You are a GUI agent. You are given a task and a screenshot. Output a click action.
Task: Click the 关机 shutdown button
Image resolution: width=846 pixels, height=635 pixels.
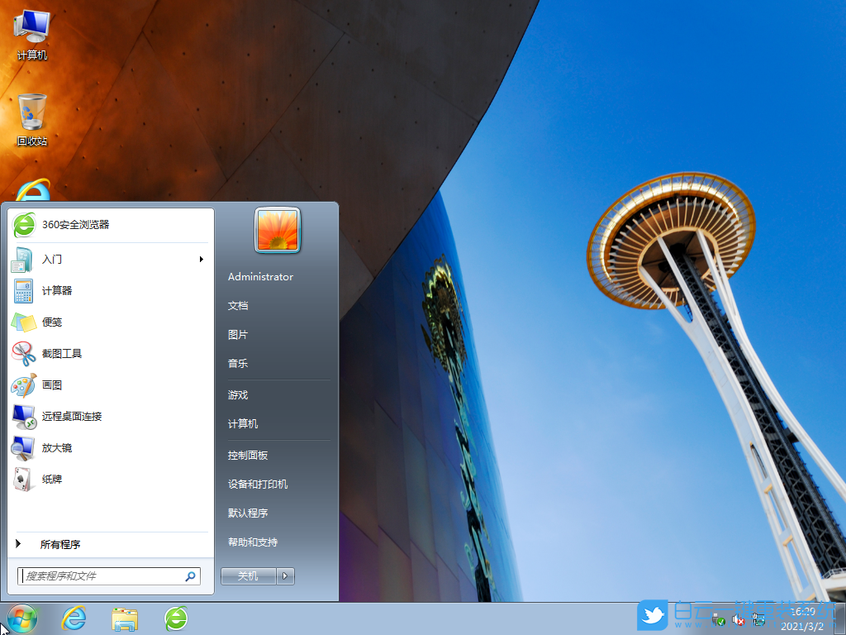247,575
